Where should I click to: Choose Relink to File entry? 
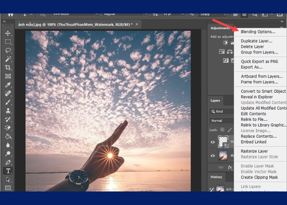tap(254, 119)
